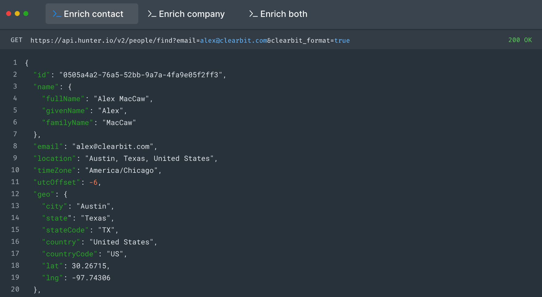This screenshot has height=297, width=542.
Task: Select the utcOffset value -6
Action: [x=94, y=182]
